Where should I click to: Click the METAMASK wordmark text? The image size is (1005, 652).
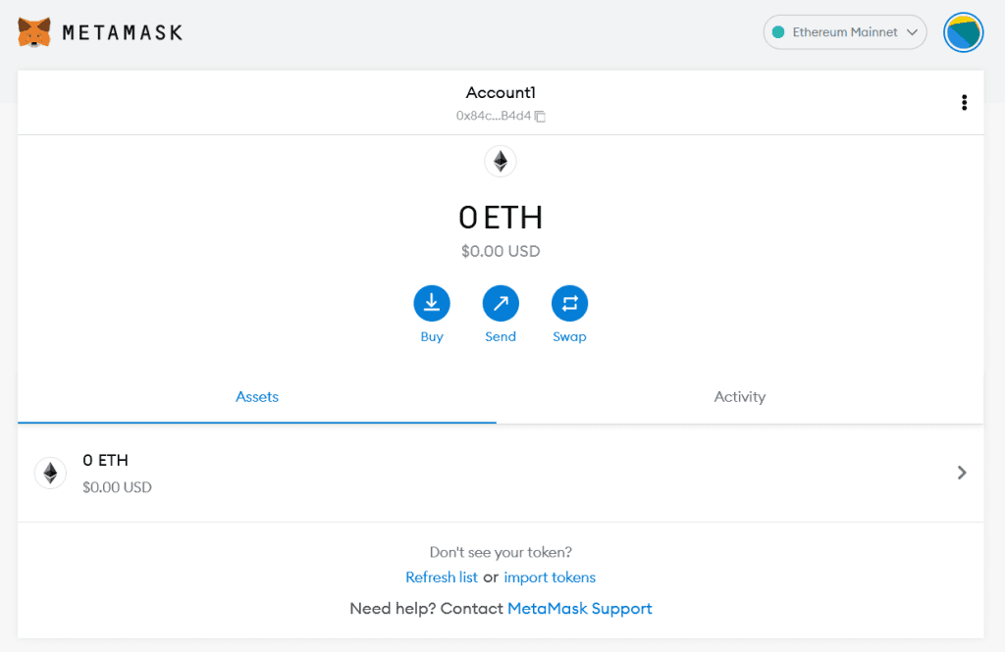[x=123, y=32]
